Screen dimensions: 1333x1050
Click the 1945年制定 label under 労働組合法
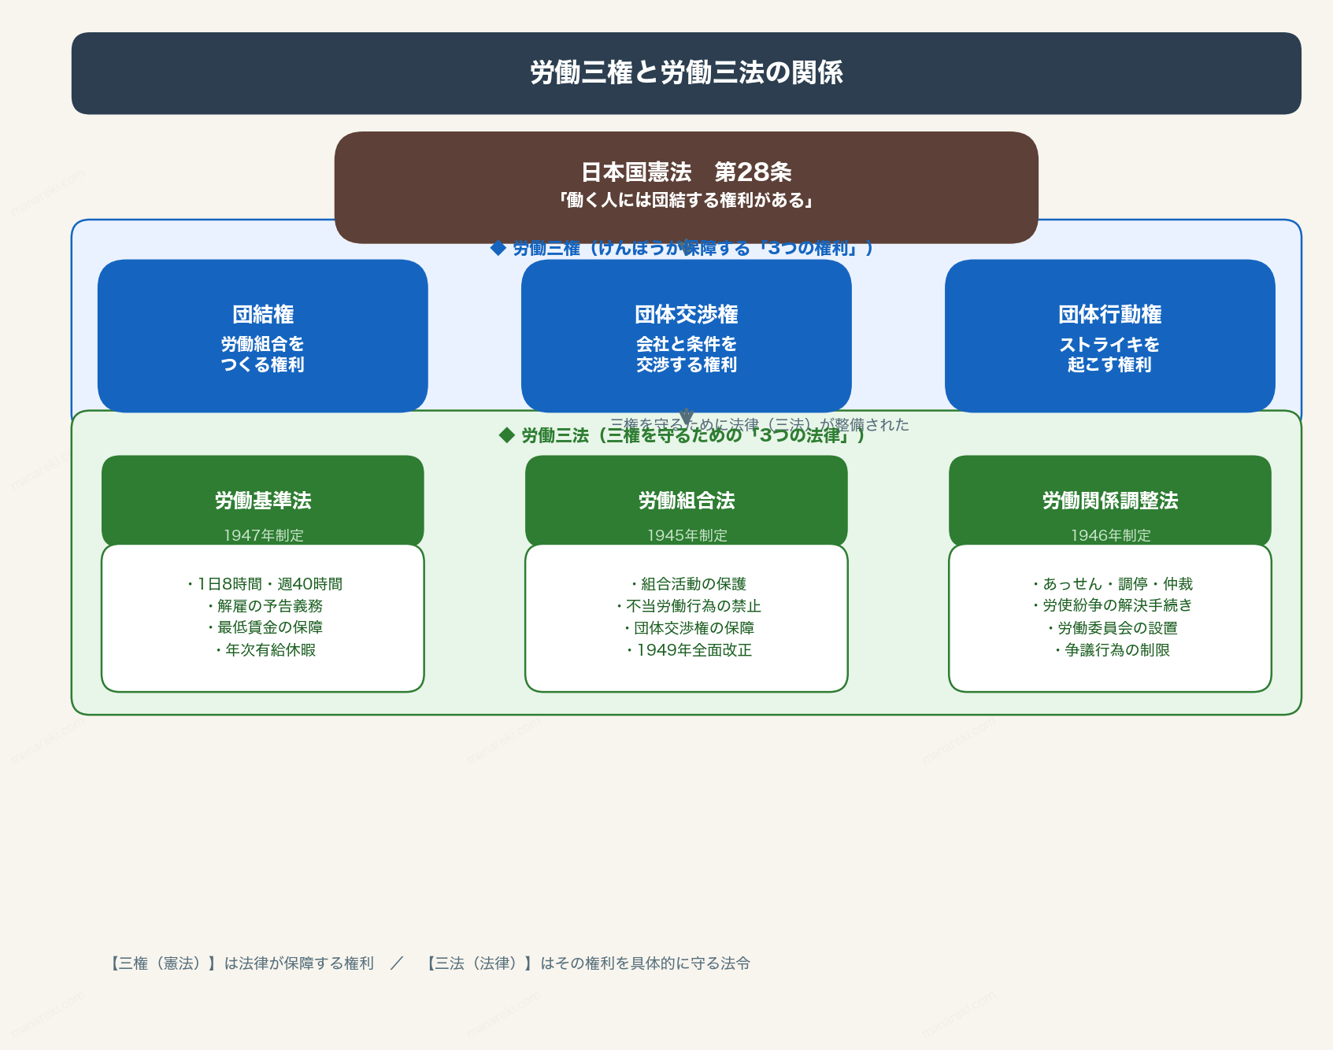coord(687,534)
